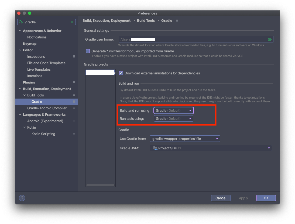Click project-level marker next to Inspections
Image resolution: width=295 pixels, height=224 pixels.
74,56
